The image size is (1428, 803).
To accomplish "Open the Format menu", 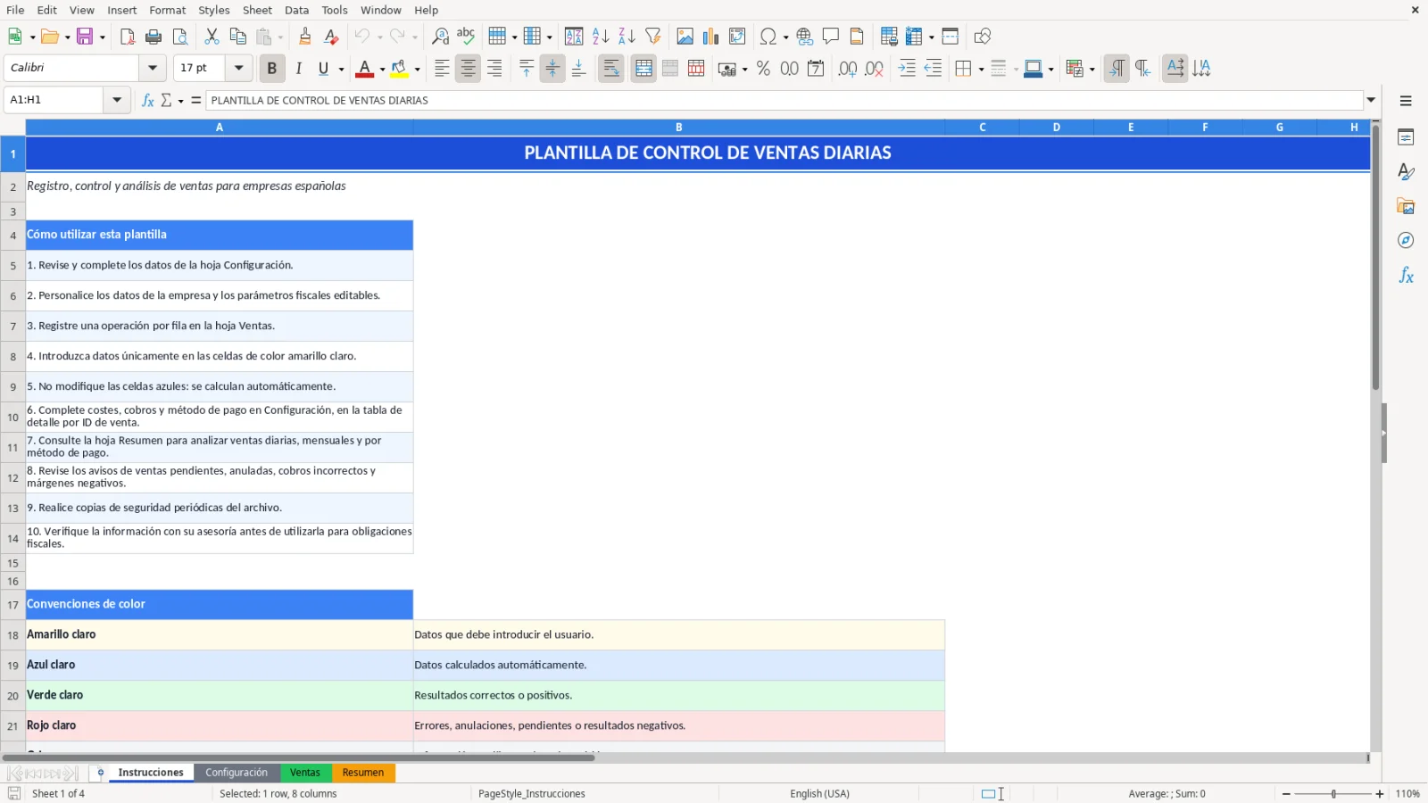I will [x=167, y=10].
